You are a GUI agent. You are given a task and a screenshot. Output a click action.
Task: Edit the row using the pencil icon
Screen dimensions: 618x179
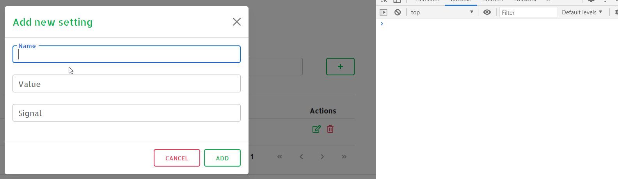tap(316, 129)
